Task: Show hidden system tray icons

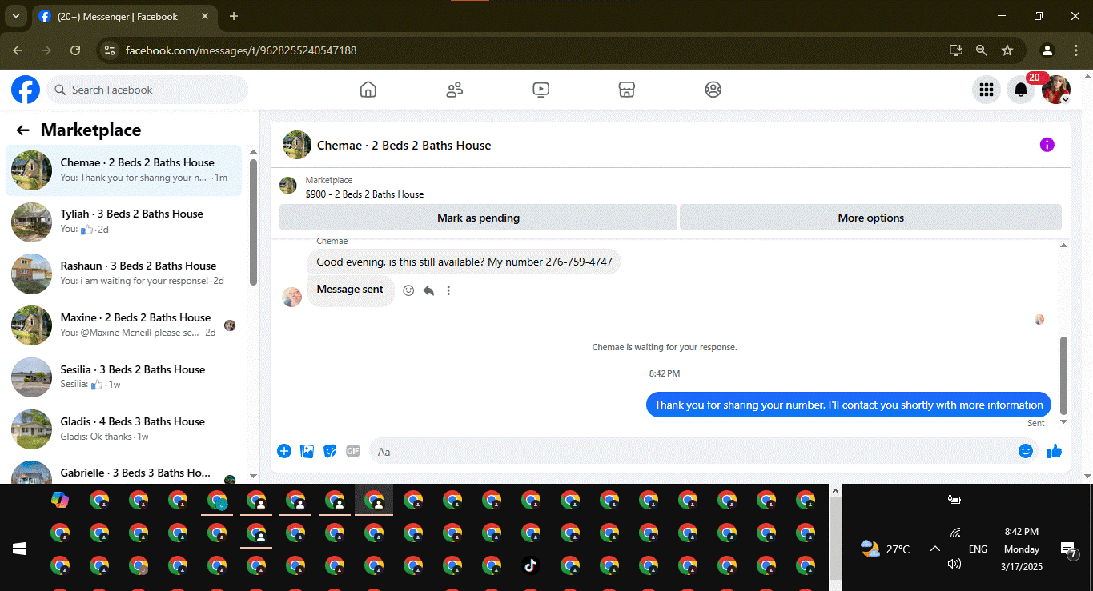Action: click(934, 549)
